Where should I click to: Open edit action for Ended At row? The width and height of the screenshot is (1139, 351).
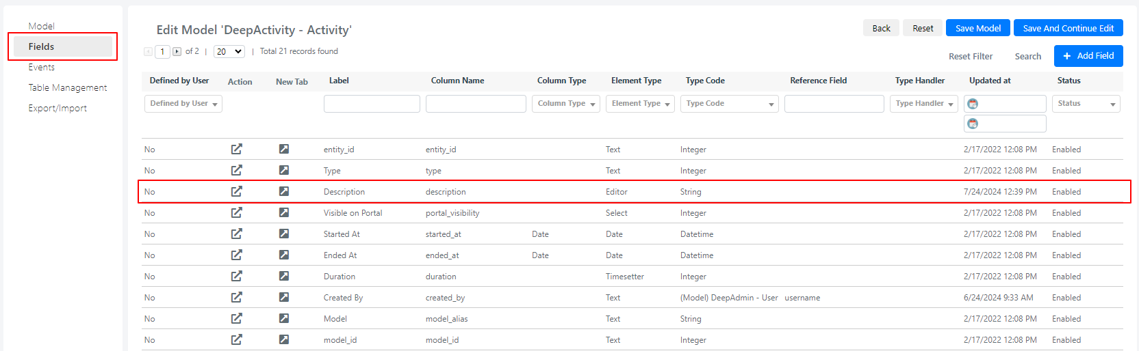click(x=237, y=255)
